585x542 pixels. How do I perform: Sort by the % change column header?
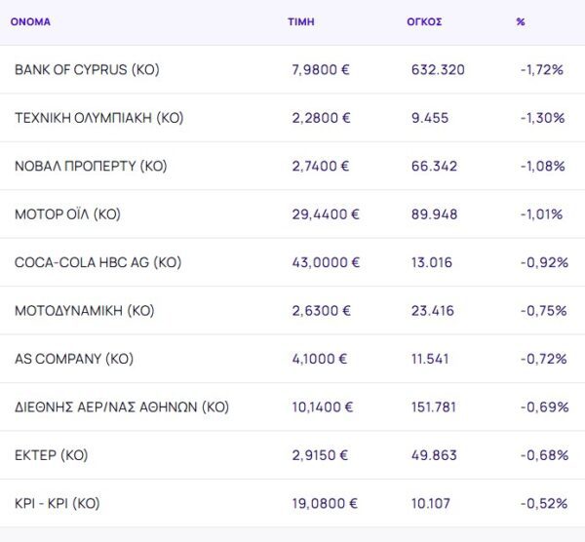(x=521, y=21)
